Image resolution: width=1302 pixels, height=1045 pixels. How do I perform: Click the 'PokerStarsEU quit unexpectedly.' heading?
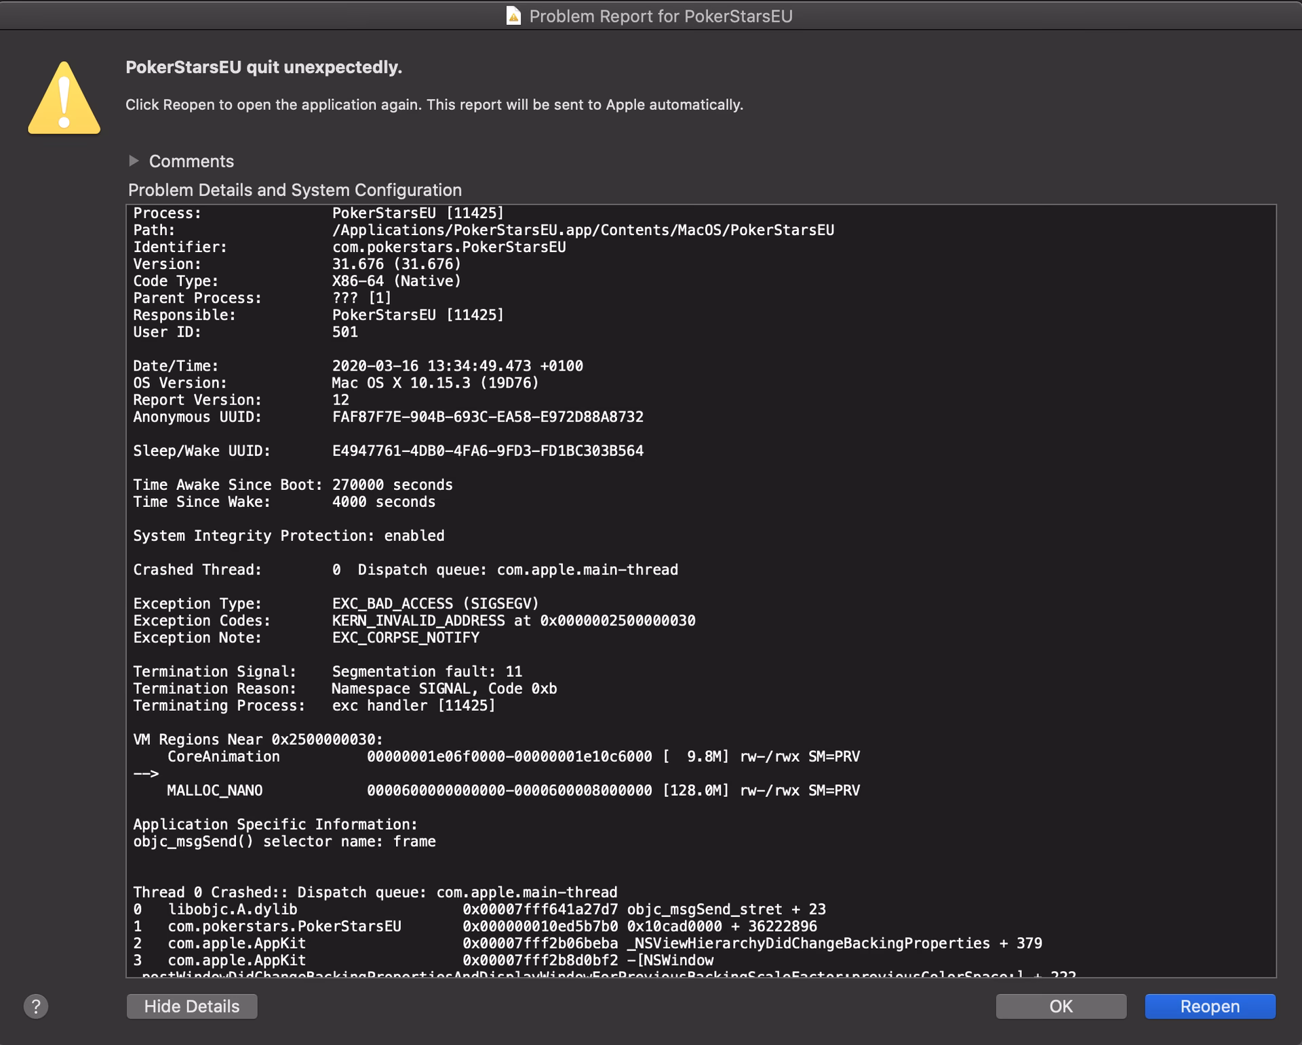[x=264, y=67]
